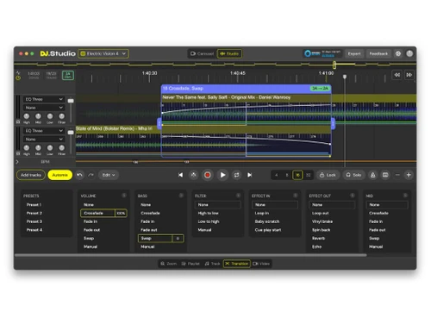Image resolution: width=431 pixels, height=323 pixels.
Task: Open the Track bottom tab
Action: coord(213,264)
